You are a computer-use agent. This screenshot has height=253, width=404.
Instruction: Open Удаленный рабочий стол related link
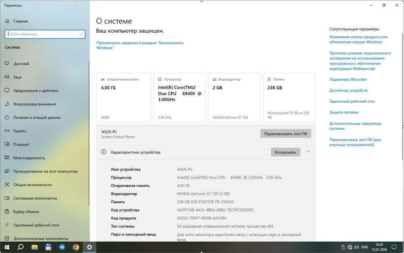352,101
